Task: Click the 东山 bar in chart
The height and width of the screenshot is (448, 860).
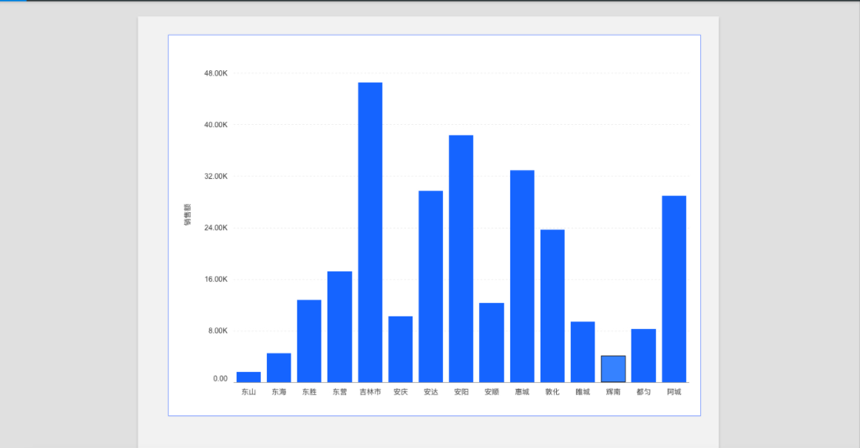Action: click(248, 377)
